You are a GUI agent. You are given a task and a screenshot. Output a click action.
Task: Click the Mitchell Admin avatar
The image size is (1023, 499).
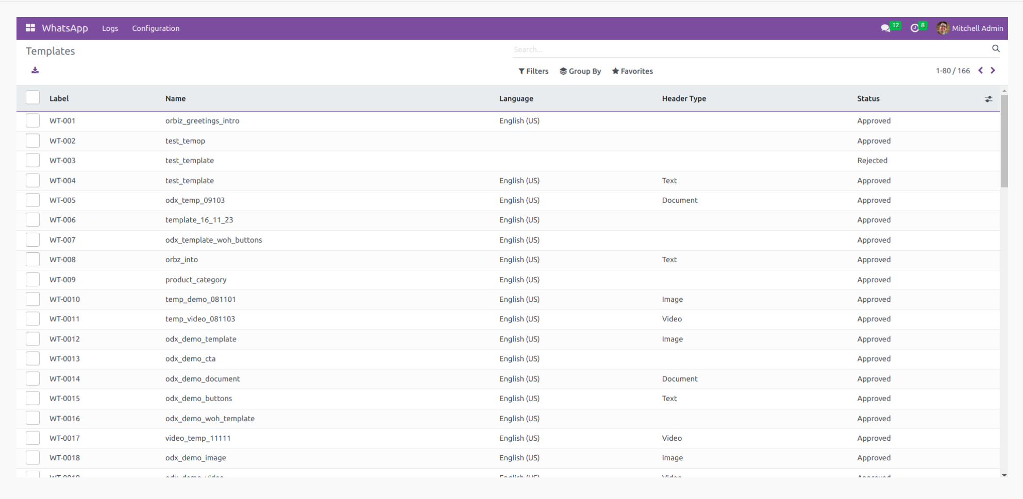(x=943, y=28)
